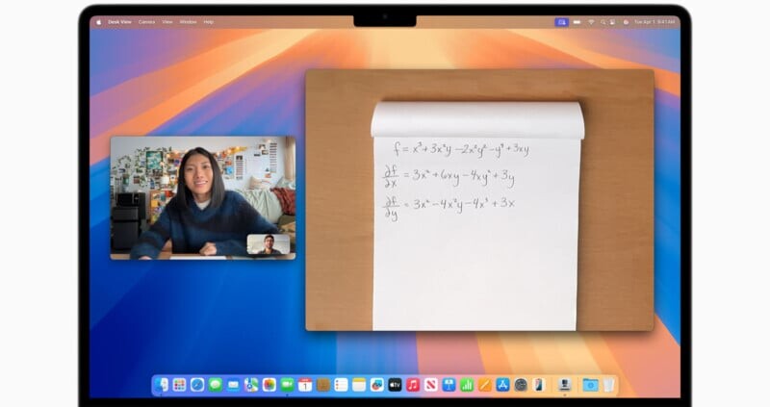Open the Camera menu
The image size is (770, 407).
pyautogui.click(x=146, y=21)
